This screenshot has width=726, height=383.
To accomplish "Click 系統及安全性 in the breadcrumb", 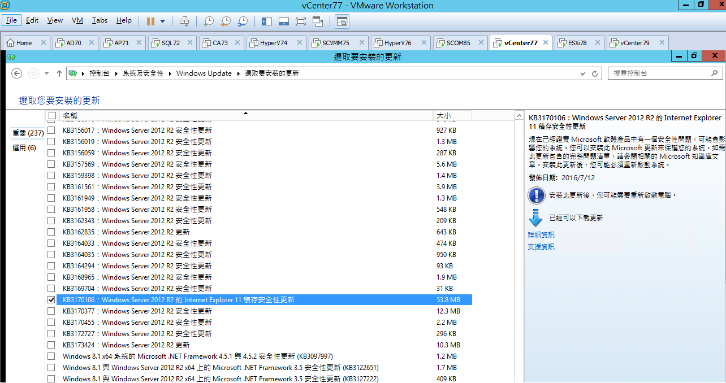I will pyautogui.click(x=143, y=73).
